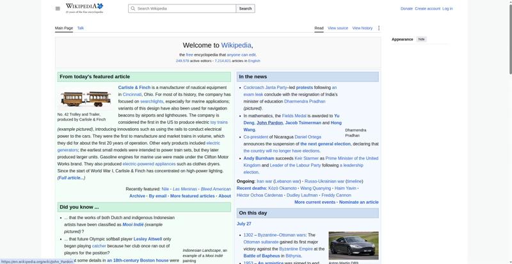Open the searchlights link
Screen dimensions: 512x264
pos(152,102)
